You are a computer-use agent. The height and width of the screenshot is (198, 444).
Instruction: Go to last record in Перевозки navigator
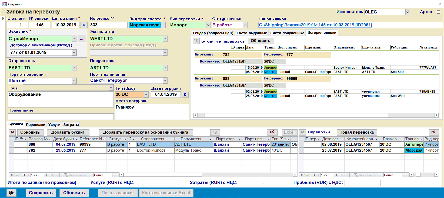(341, 175)
